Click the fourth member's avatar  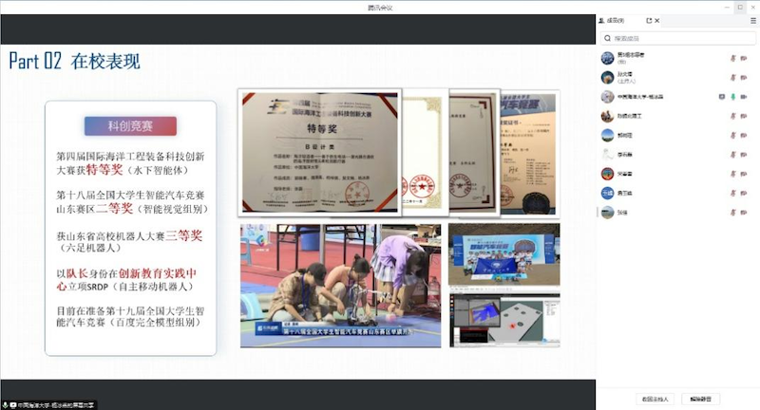607,116
